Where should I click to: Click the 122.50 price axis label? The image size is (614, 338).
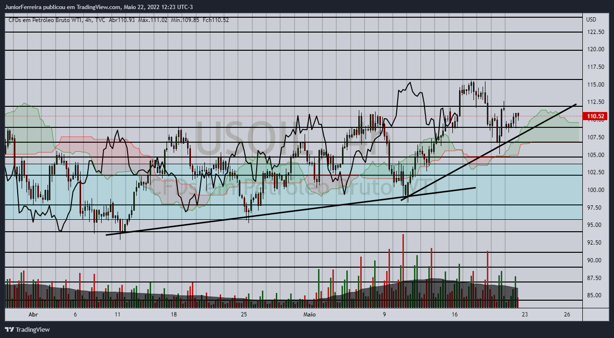595,32
